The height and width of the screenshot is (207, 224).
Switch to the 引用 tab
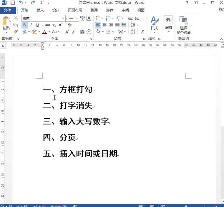click(x=94, y=10)
